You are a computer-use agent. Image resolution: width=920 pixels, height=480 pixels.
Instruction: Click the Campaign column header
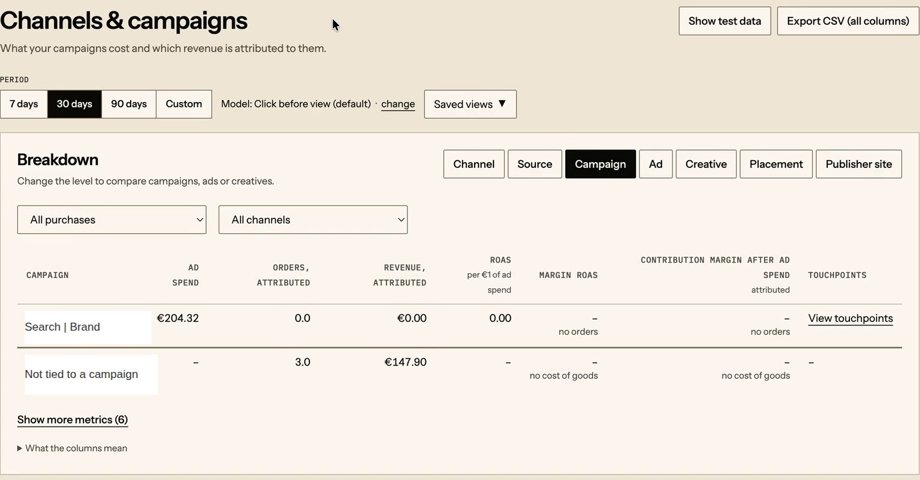click(x=47, y=275)
